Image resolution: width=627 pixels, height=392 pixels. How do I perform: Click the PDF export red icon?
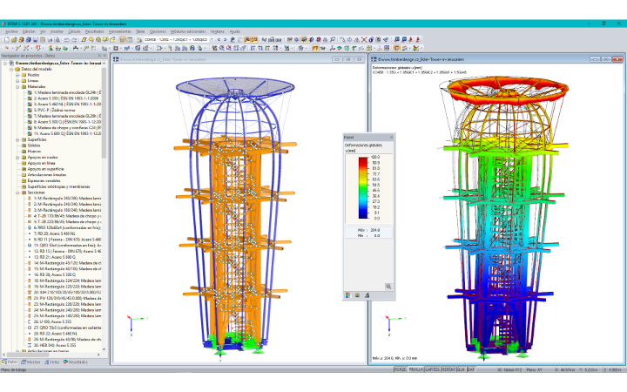[411, 39]
